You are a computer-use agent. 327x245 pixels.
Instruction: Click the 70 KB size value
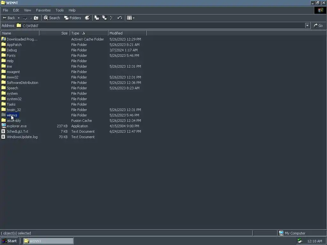pyautogui.click(x=63, y=137)
